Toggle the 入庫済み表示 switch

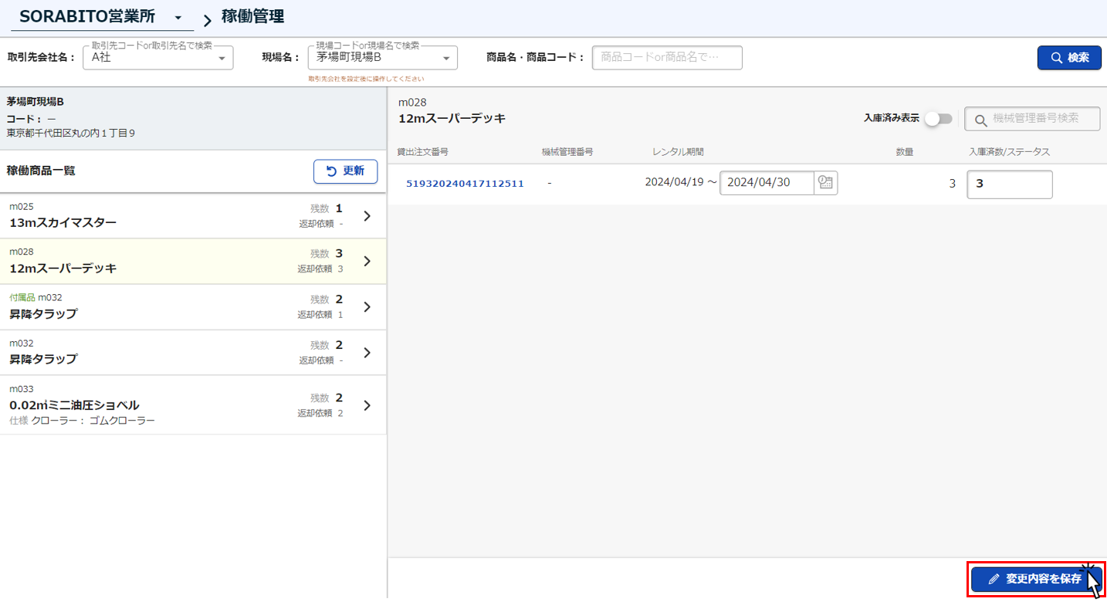[938, 119]
